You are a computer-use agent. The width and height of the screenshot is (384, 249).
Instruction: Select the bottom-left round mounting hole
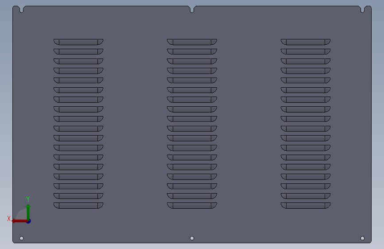tap(22, 238)
